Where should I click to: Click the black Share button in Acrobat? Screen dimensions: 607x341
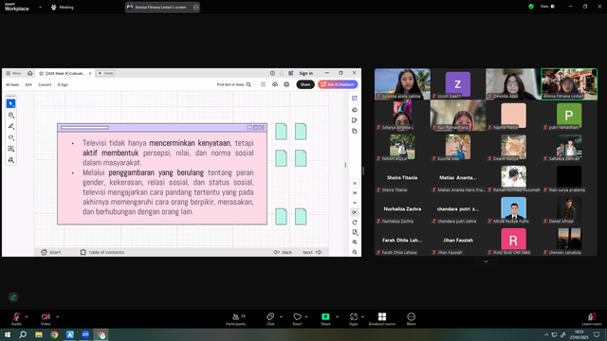pos(305,84)
